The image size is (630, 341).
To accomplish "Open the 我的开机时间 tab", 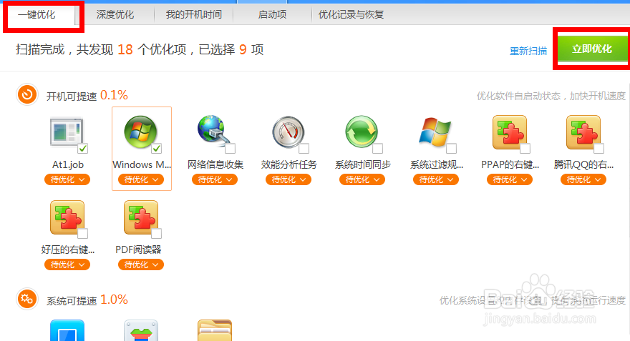I will click(194, 15).
